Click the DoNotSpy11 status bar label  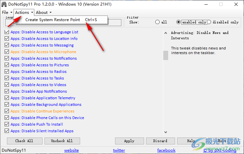14,150
